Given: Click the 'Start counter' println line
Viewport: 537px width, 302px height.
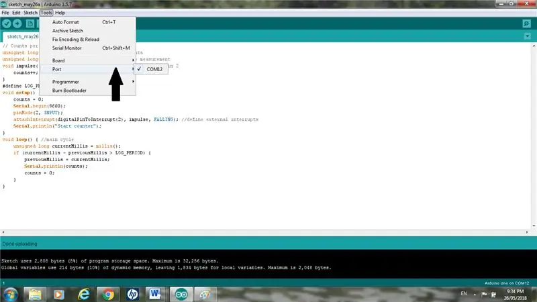Looking at the screenshot, I should point(57,126).
